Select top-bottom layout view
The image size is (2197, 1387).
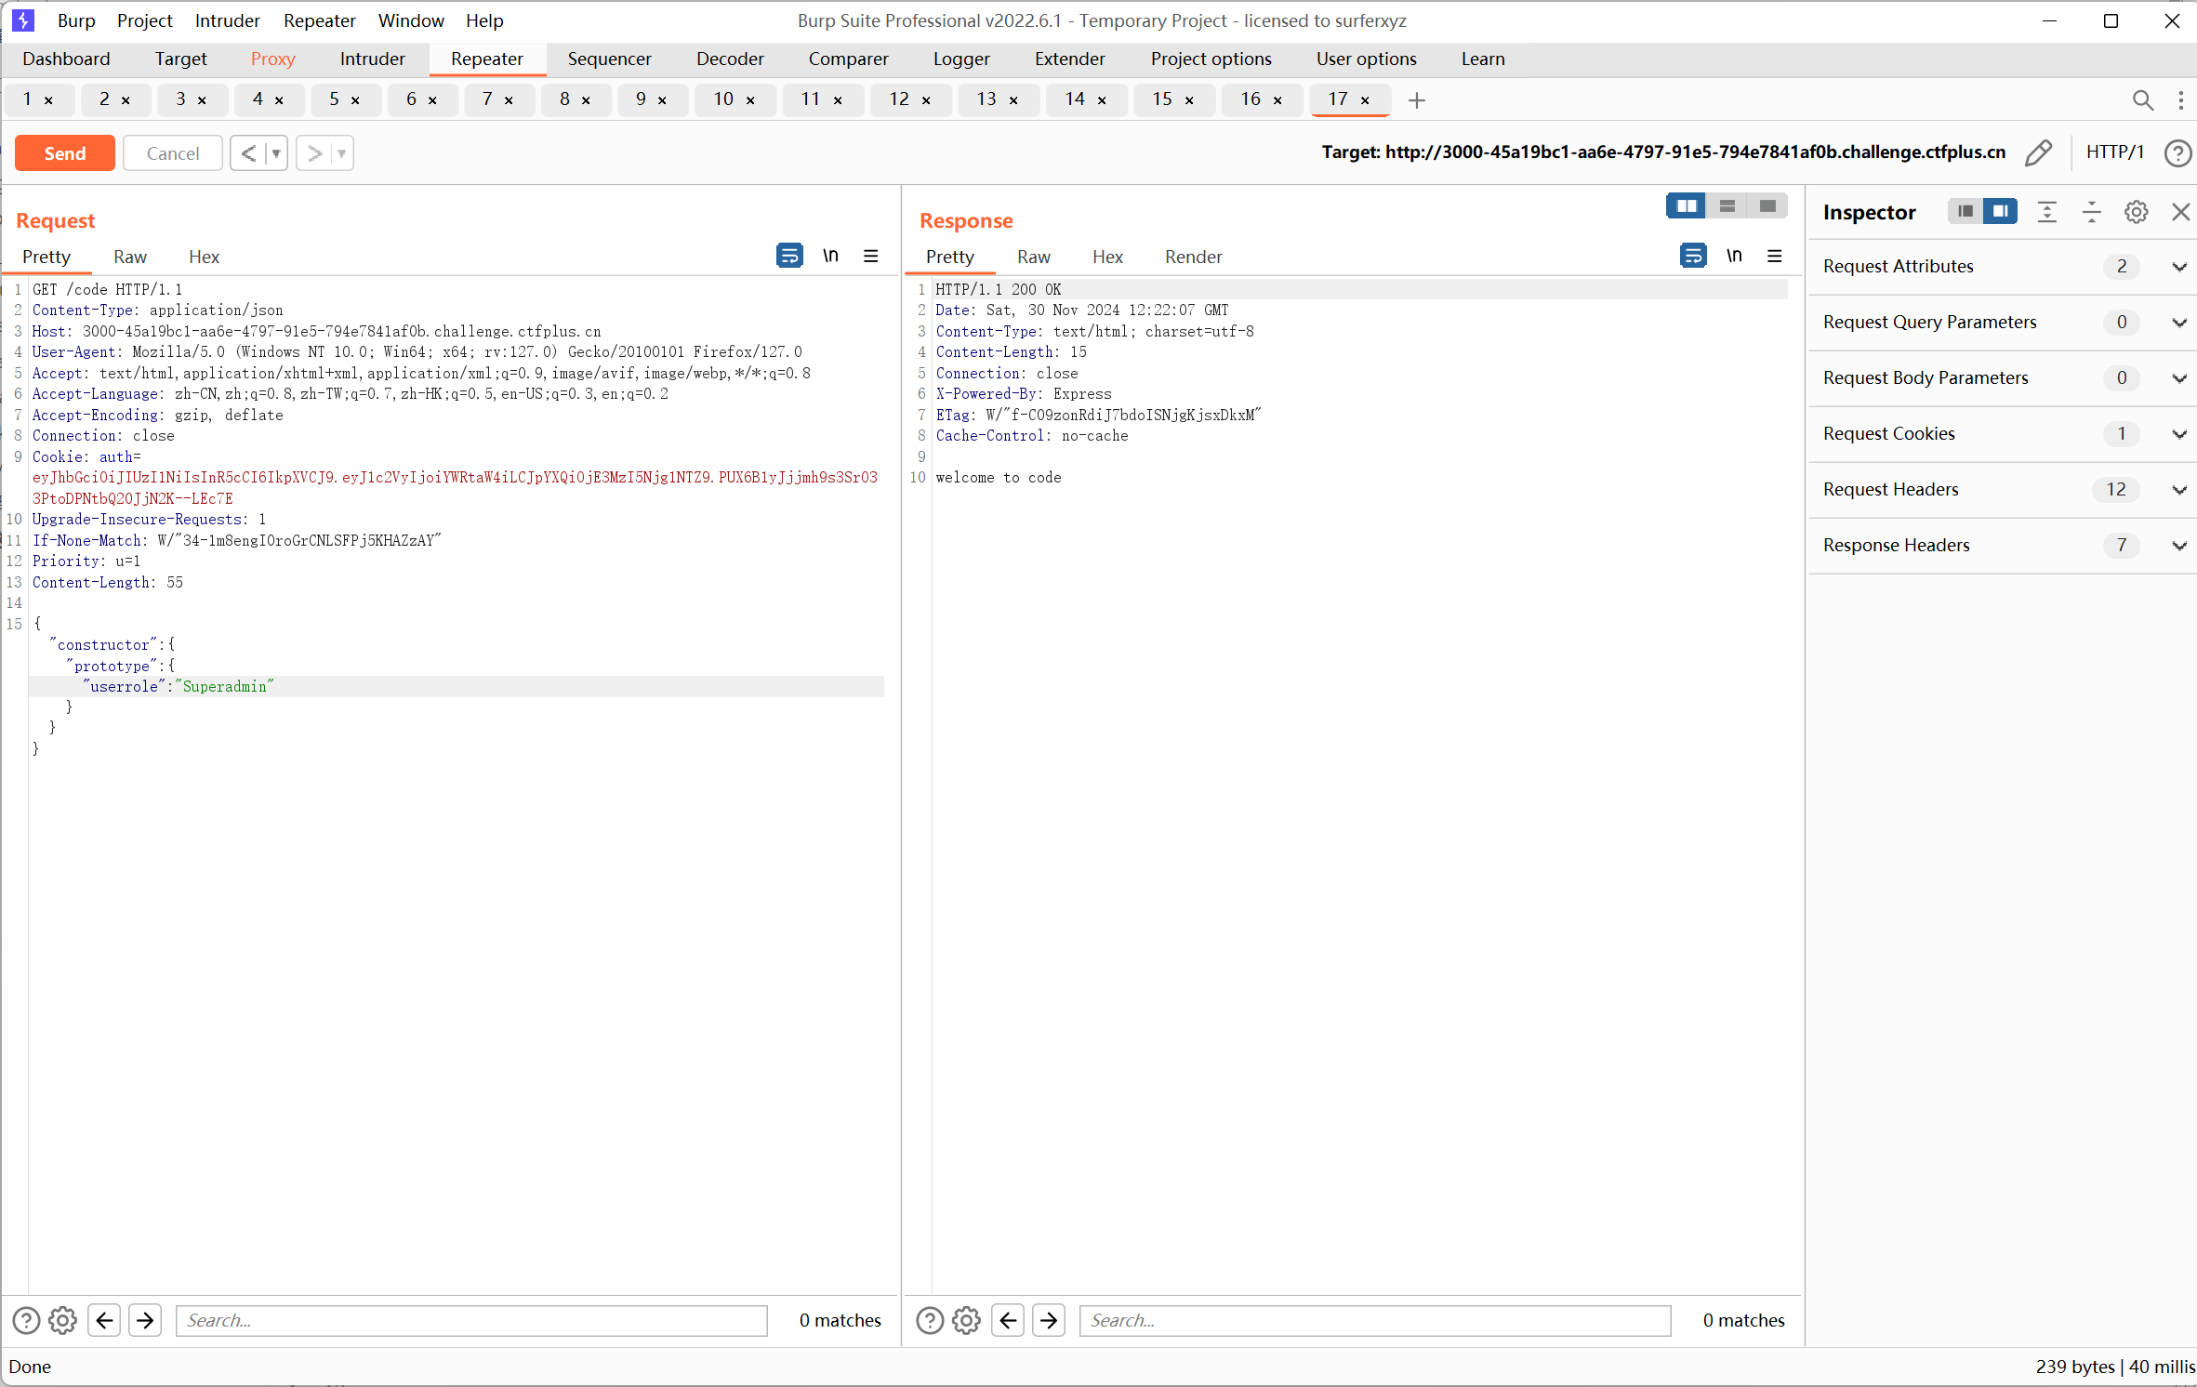1727,206
